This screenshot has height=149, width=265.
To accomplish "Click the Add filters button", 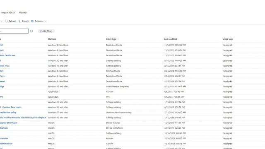I will pyautogui.click(x=46, y=31).
